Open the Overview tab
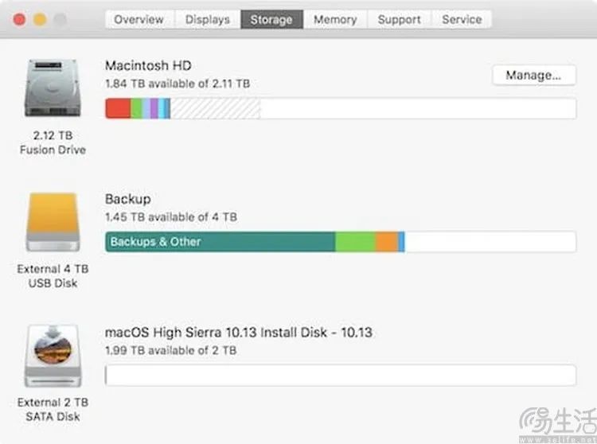Viewport: 597px width, 444px height. (x=139, y=19)
